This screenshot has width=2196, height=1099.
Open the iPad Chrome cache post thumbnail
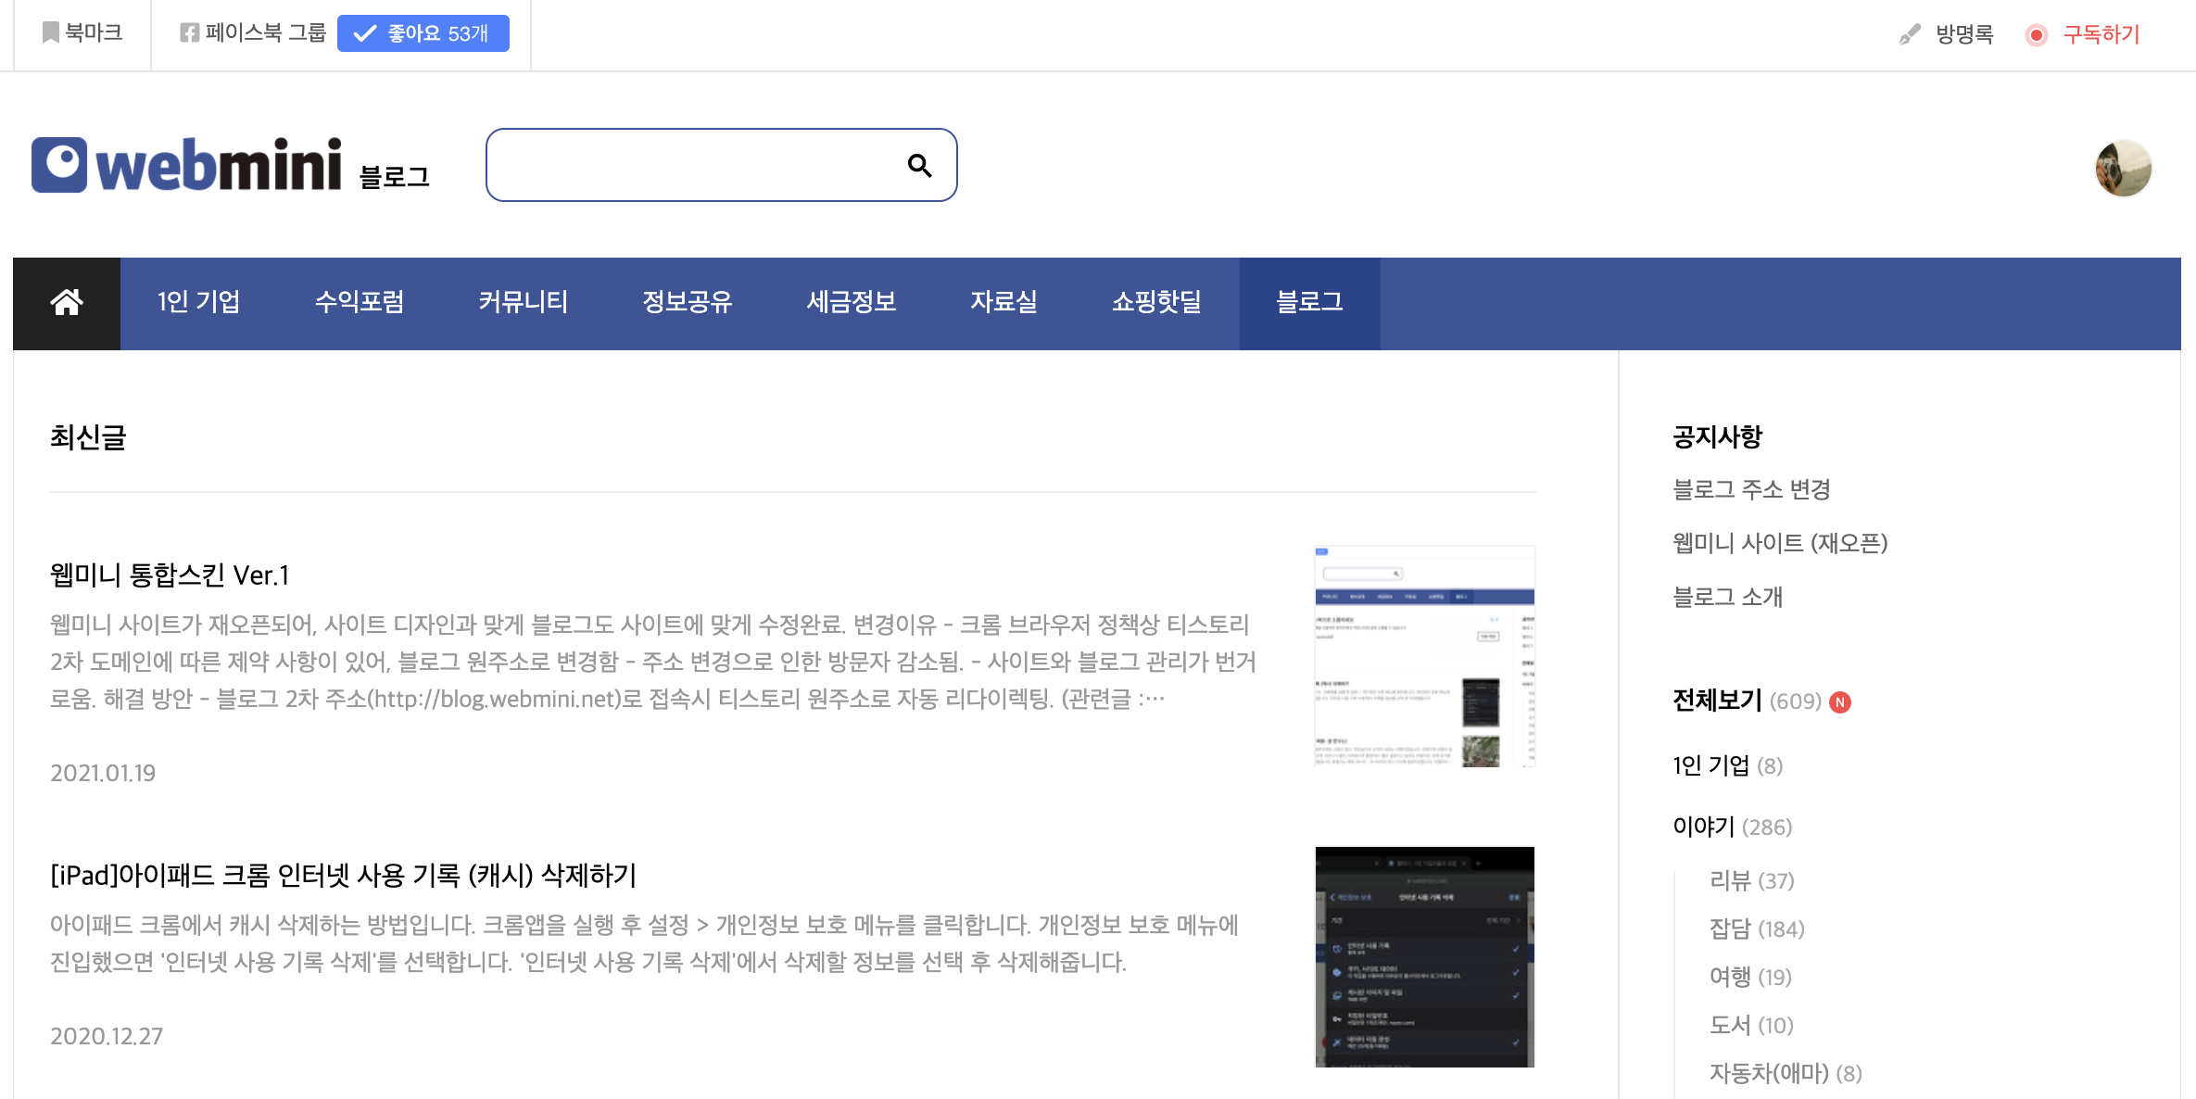coord(1424,956)
